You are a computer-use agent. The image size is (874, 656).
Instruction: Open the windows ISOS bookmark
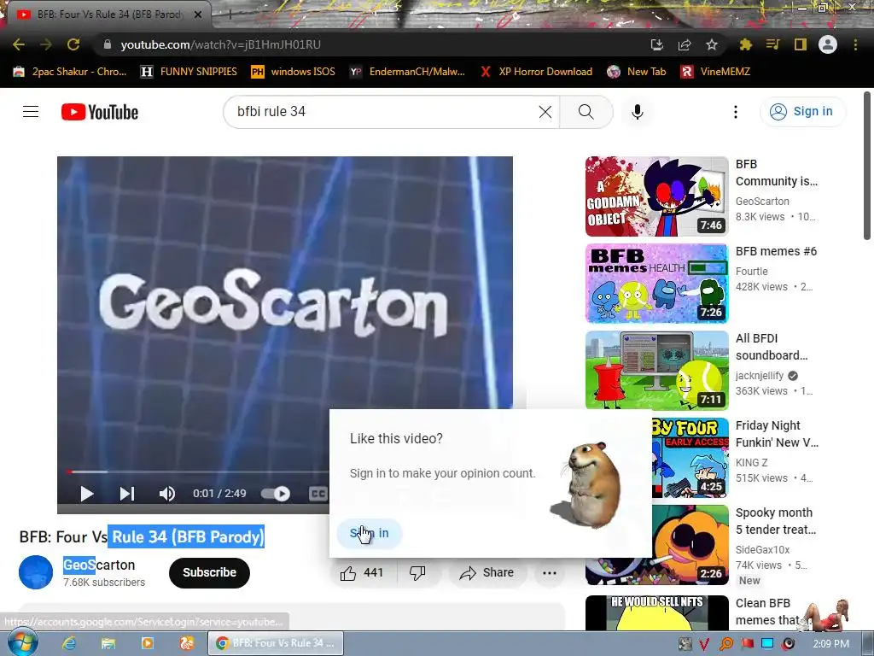coord(294,72)
